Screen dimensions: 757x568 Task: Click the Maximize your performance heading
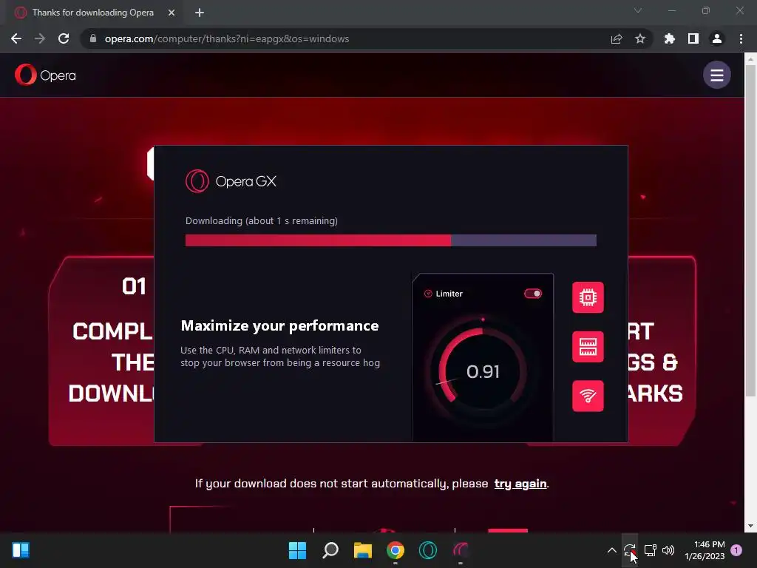pos(279,325)
